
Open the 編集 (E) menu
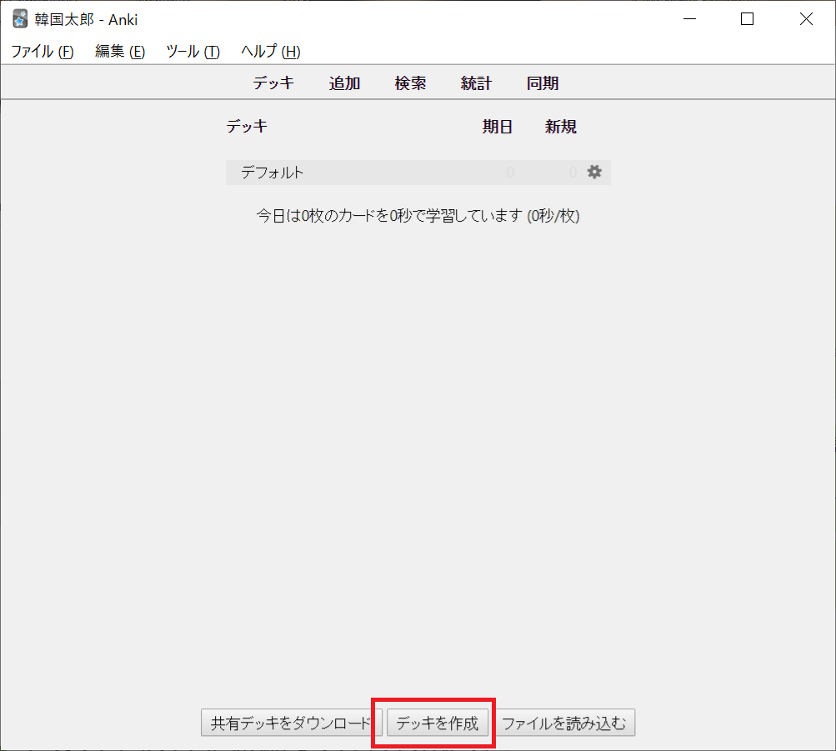pyautogui.click(x=120, y=51)
